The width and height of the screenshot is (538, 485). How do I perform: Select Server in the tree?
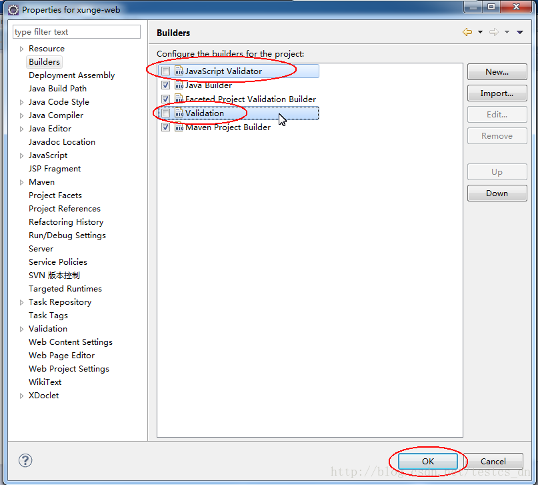click(x=41, y=249)
